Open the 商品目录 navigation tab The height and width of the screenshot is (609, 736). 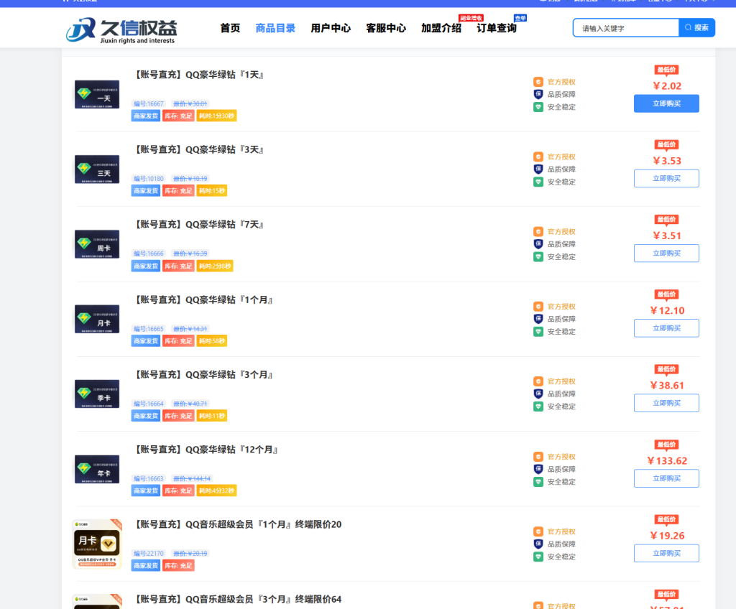tap(275, 28)
